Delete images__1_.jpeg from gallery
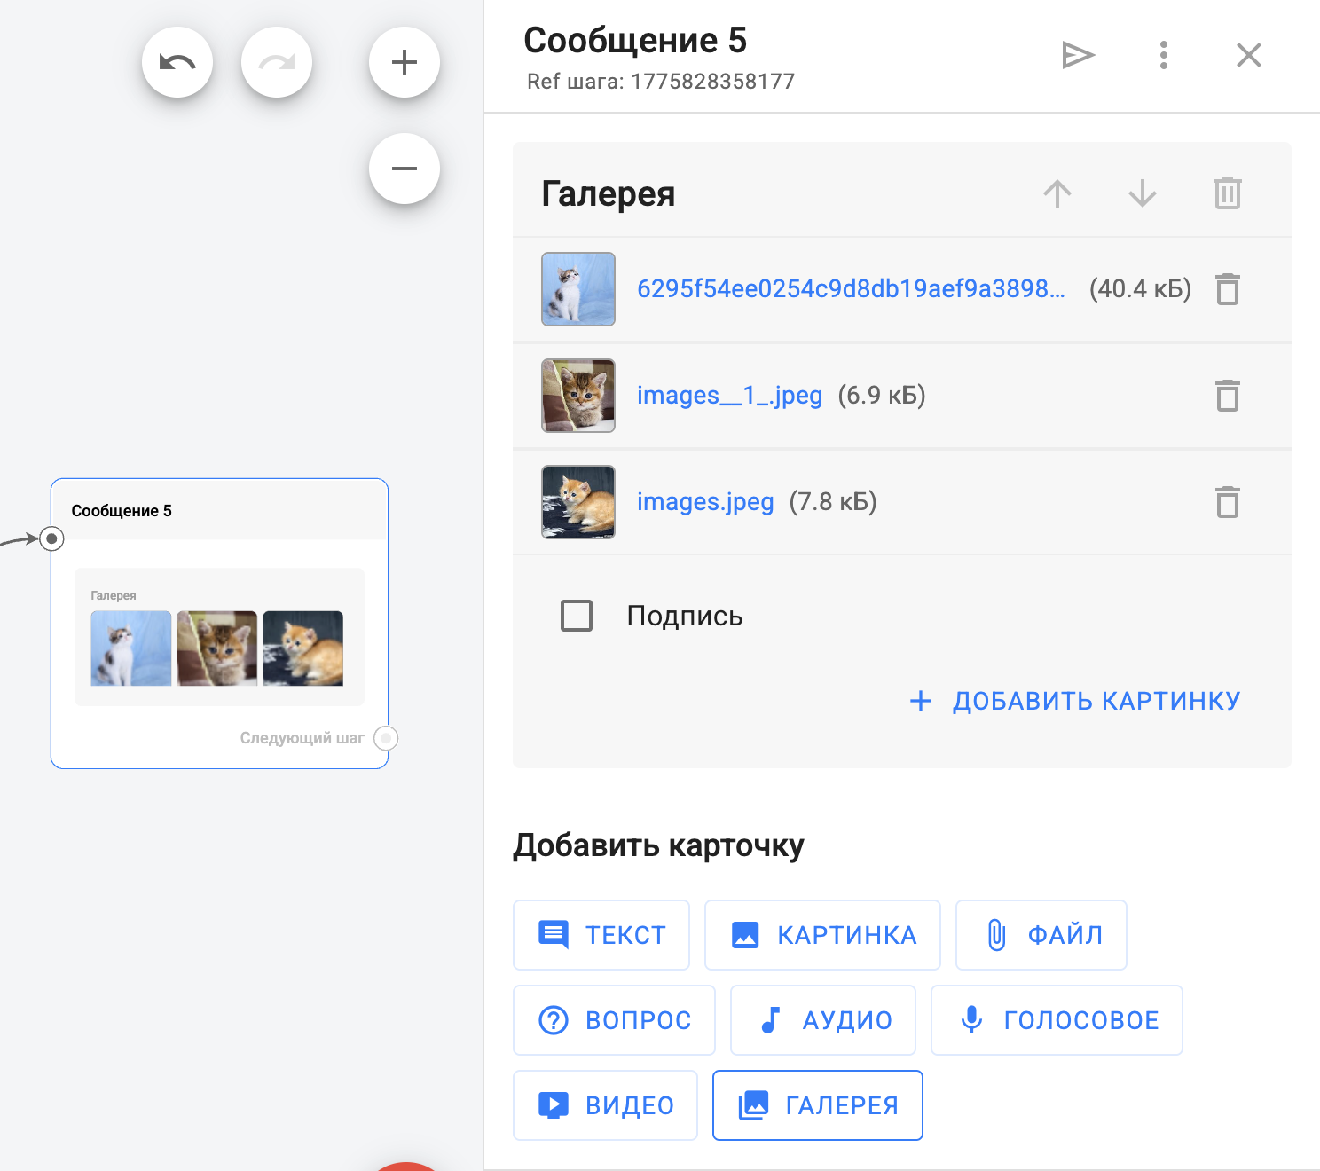This screenshot has height=1171, width=1320. pos(1227,396)
